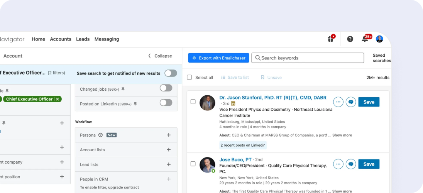Viewport: 423px width, 193px height.
Task: Open Jose Buco's profile photo
Action: pyautogui.click(x=207, y=165)
